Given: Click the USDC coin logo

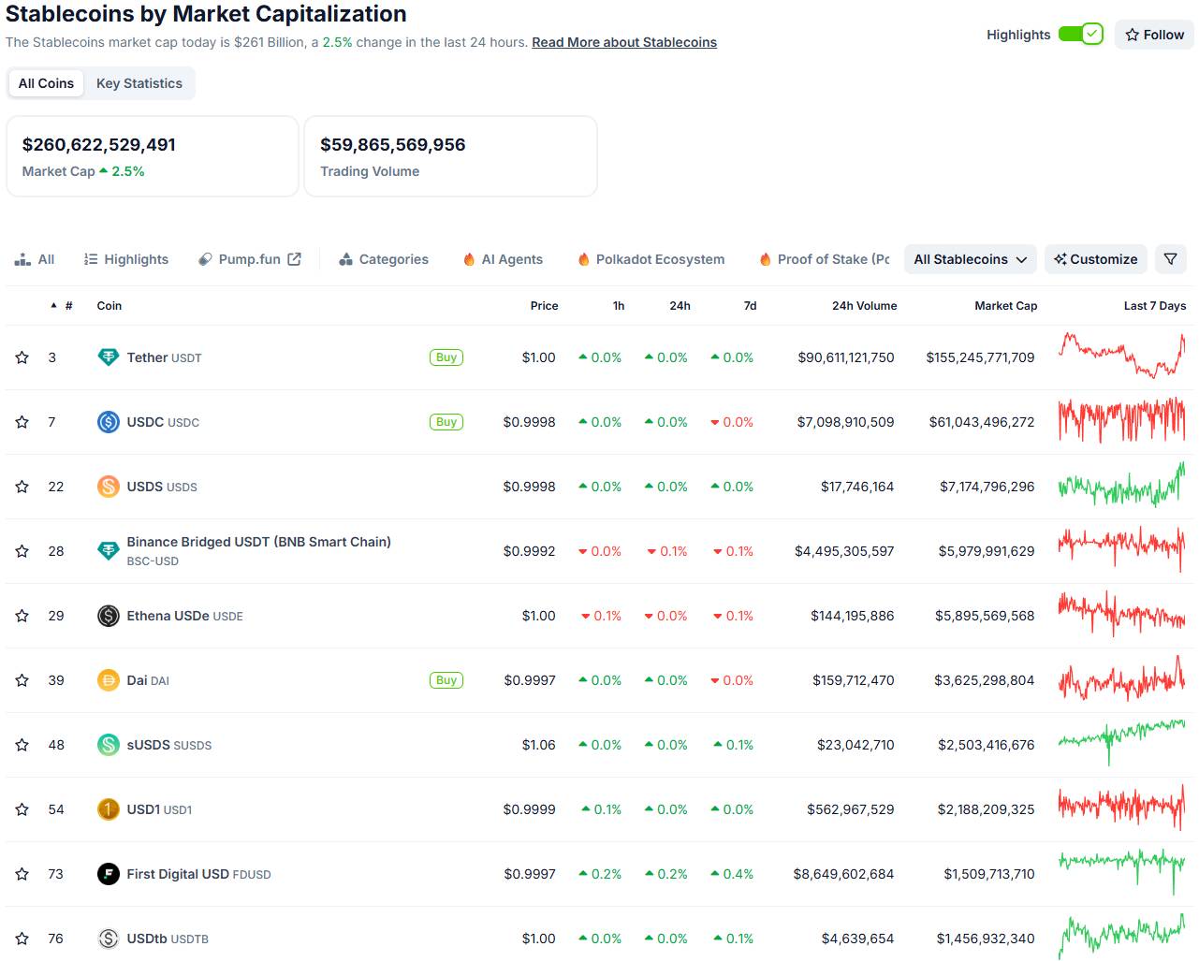Looking at the screenshot, I should [x=109, y=422].
